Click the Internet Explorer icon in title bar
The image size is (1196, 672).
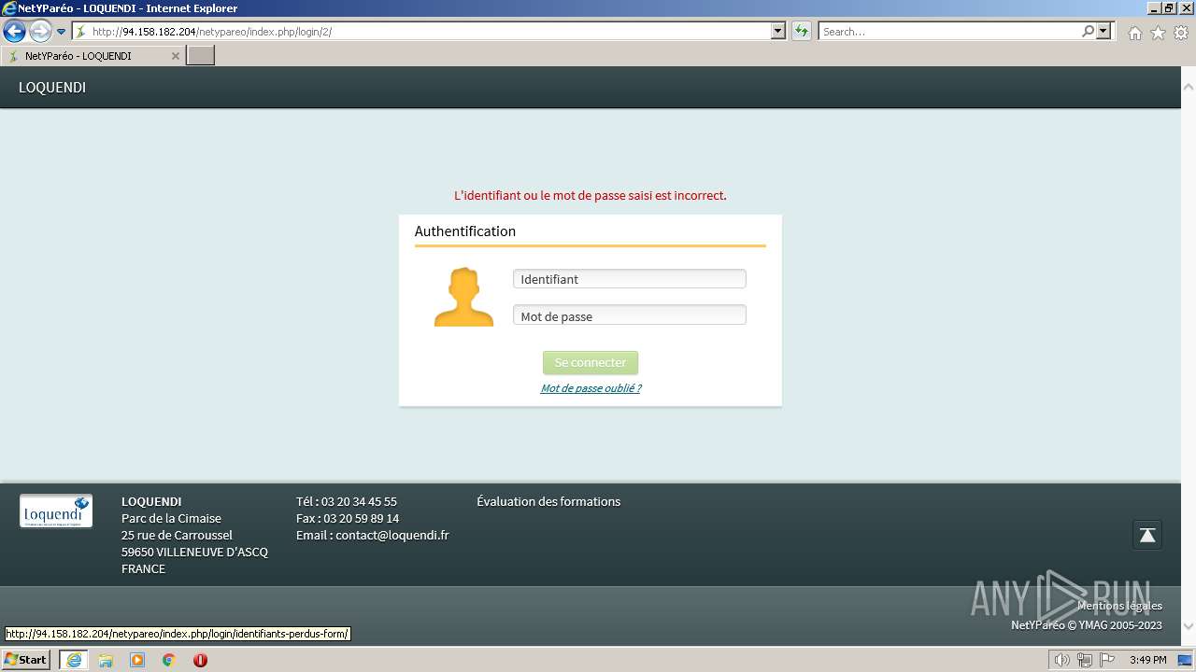(x=9, y=8)
